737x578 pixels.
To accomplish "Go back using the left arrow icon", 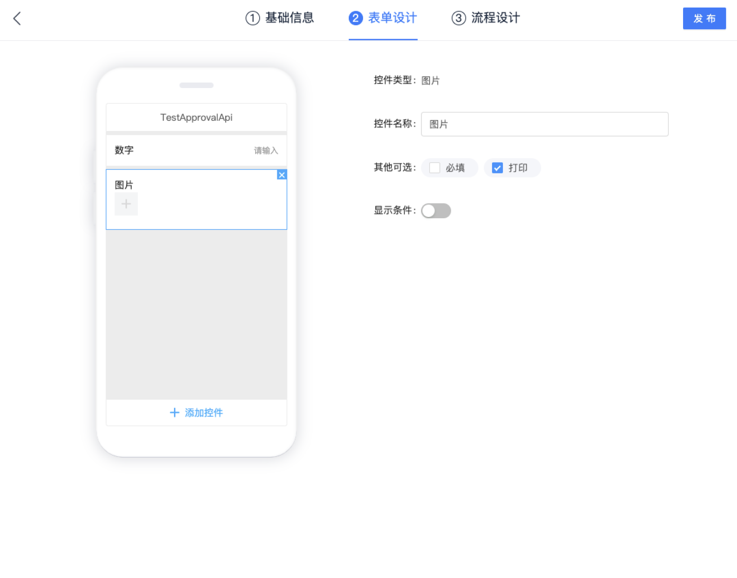I will 17,18.
